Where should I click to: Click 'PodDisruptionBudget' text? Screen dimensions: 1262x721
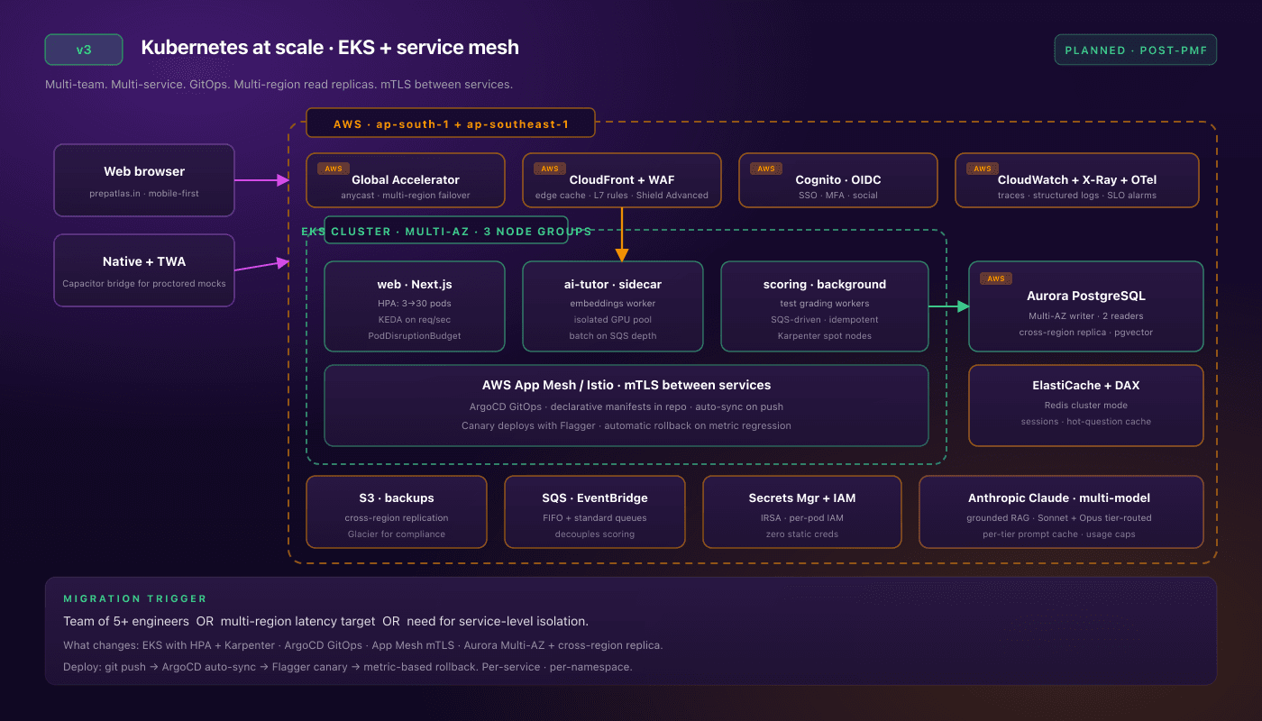pyautogui.click(x=415, y=335)
